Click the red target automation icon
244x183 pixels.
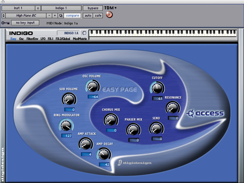pos(109,15)
